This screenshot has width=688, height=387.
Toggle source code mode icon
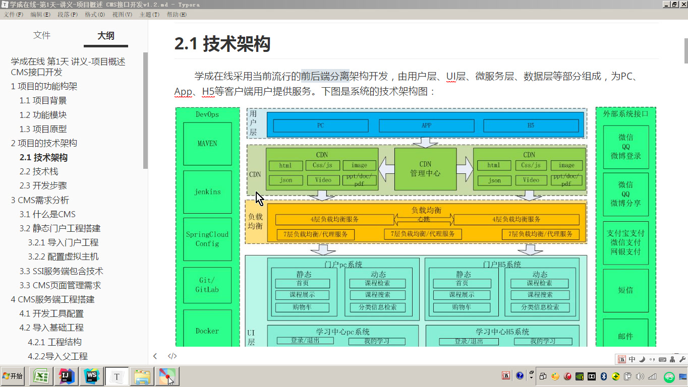(172, 356)
